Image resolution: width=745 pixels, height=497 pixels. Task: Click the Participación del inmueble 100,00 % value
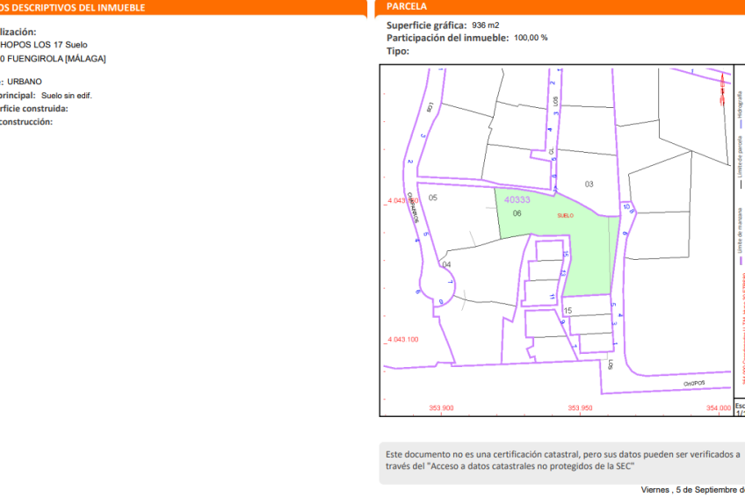pyautogui.click(x=531, y=38)
